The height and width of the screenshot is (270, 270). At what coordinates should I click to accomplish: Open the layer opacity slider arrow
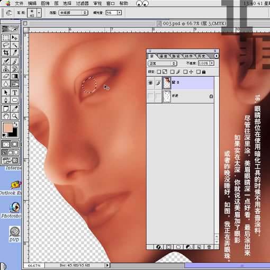[212, 63]
